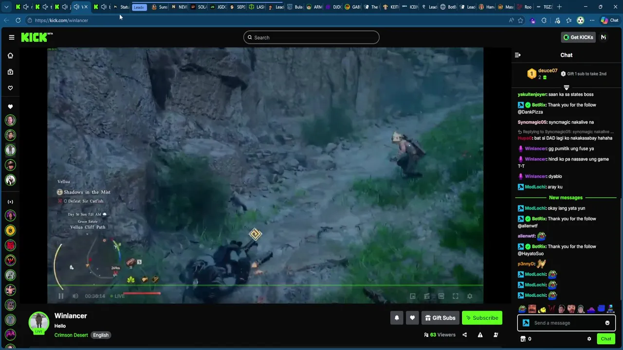
Task: Open the Home icon in sidebar
Action: tap(10, 55)
